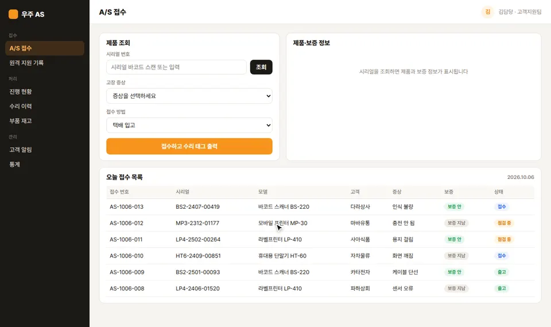Select row AS-1006-012
Screen dimensions: 551x327
320,223
